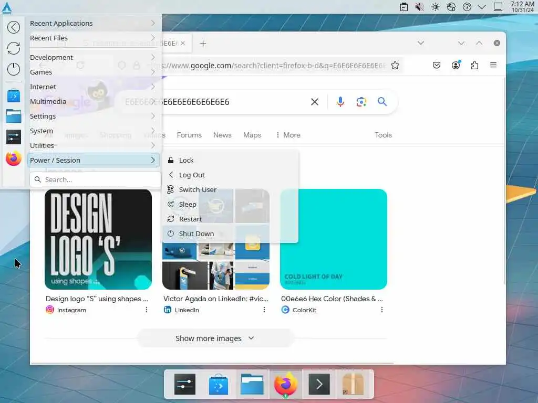The image size is (538, 403).
Task: Bookmark page with star icon
Action: coord(395,65)
